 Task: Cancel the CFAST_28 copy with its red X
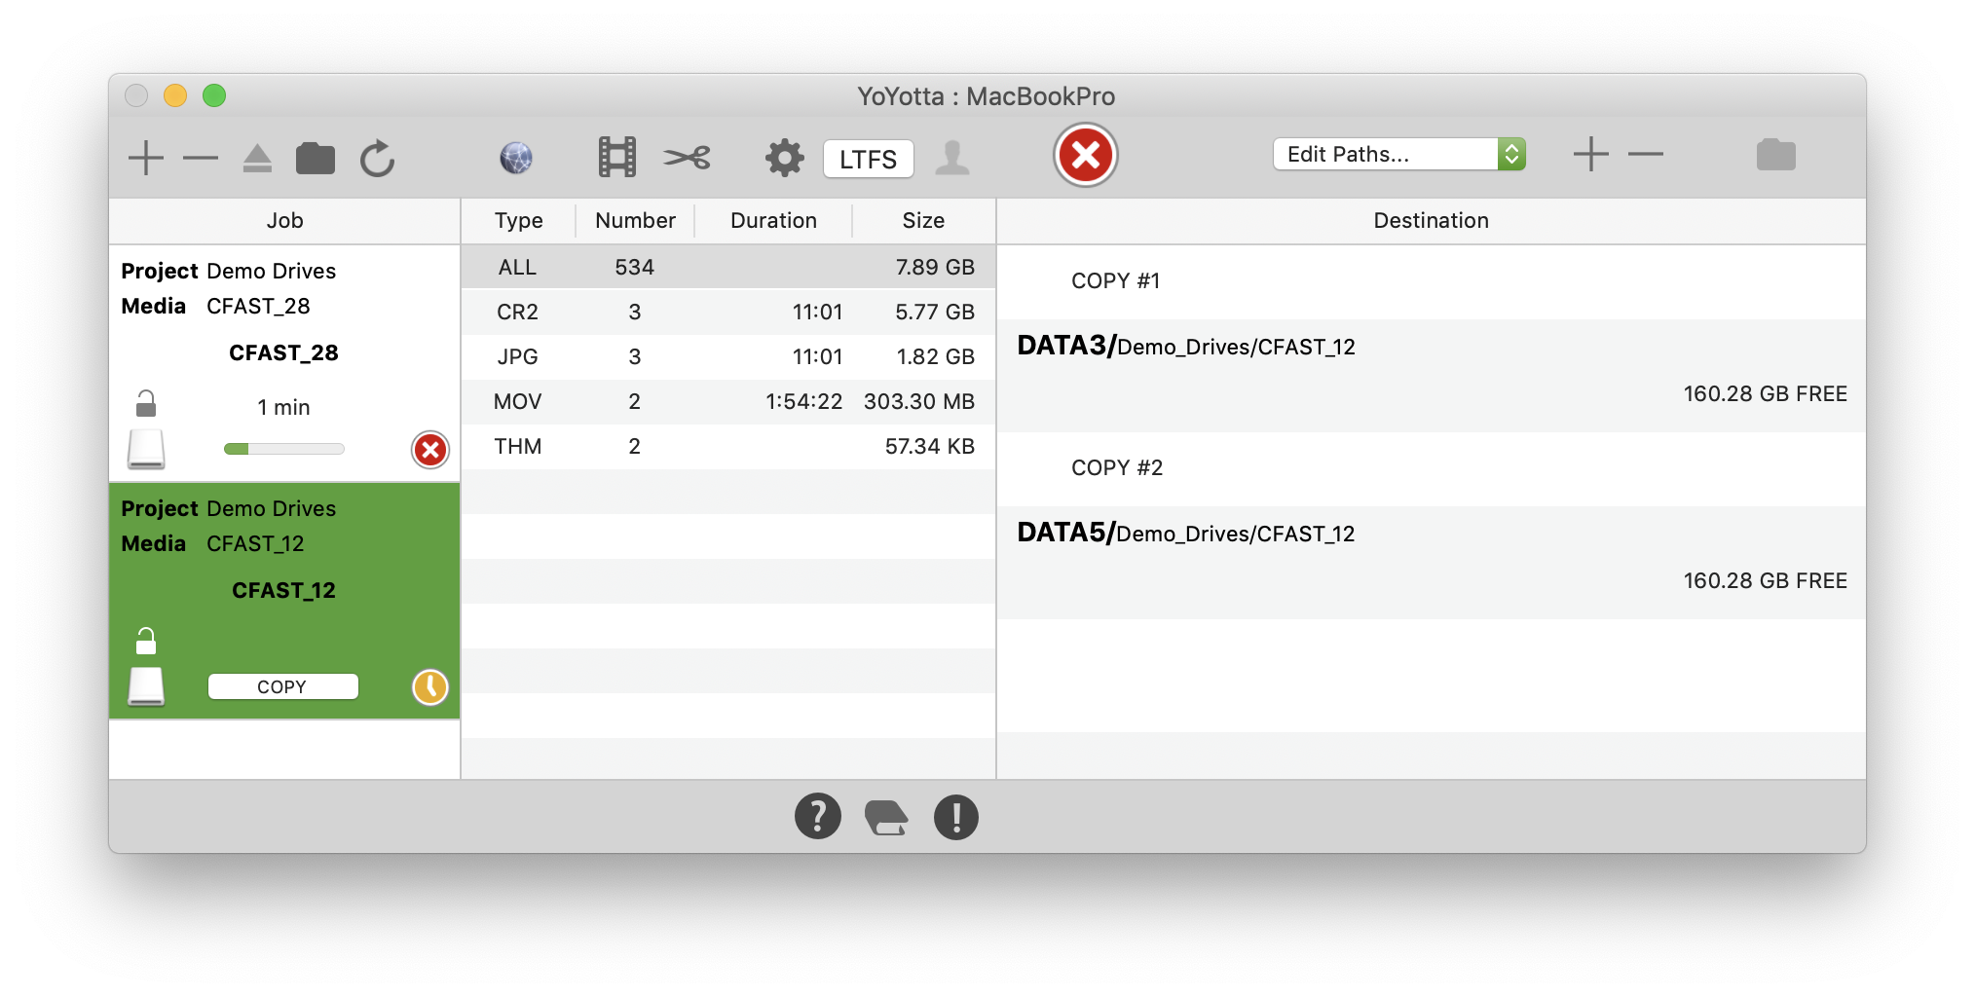tap(429, 450)
